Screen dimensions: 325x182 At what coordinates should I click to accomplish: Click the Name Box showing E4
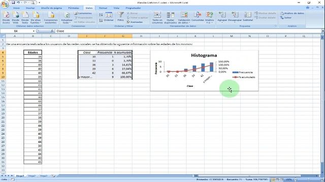pos(16,31)
